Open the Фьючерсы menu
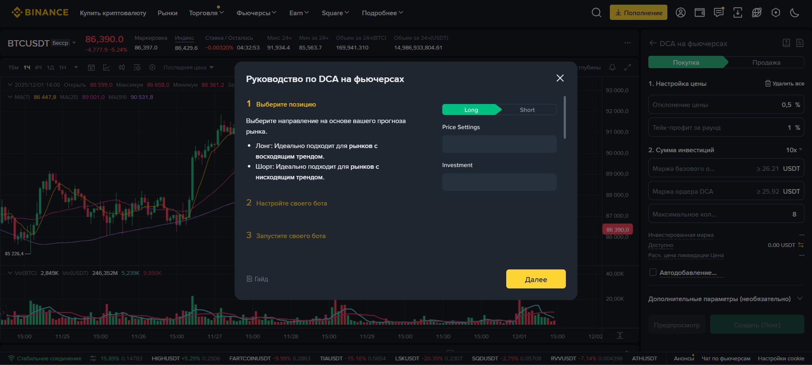 pos(256,13)
